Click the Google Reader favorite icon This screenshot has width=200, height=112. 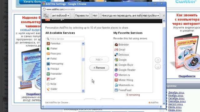coord(116,70)
